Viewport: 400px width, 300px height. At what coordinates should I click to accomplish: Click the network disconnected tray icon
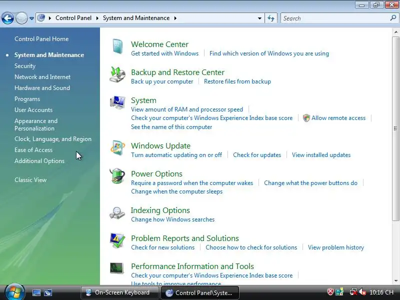[353, 292]
